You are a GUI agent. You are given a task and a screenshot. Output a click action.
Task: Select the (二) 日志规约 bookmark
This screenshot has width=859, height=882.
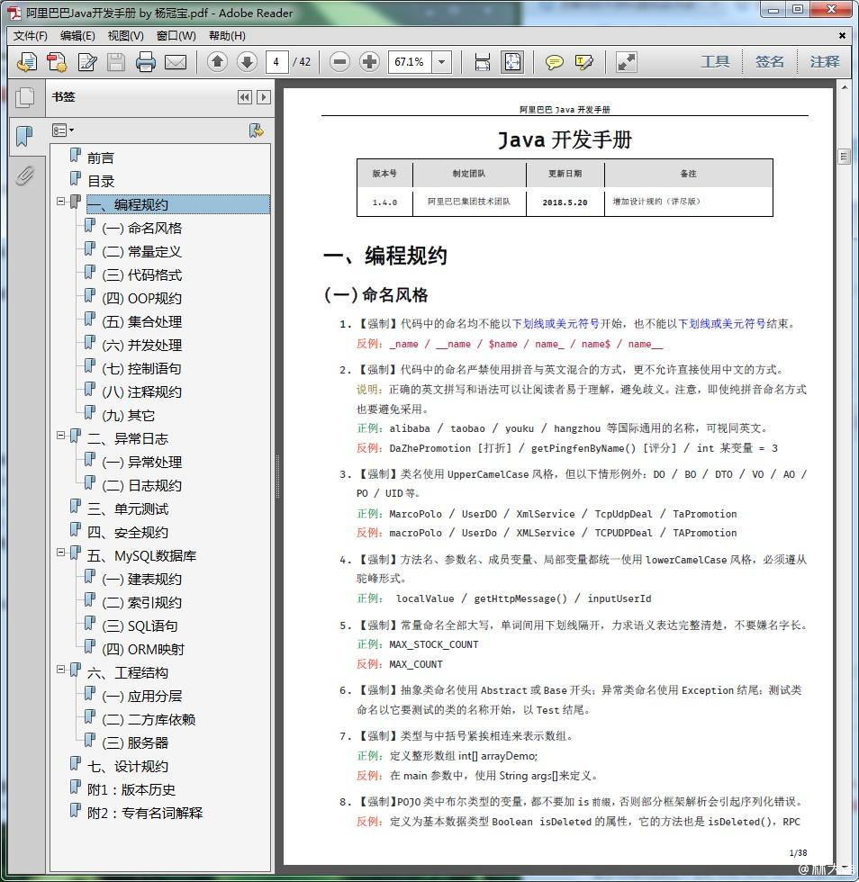(x=142, y=485)
